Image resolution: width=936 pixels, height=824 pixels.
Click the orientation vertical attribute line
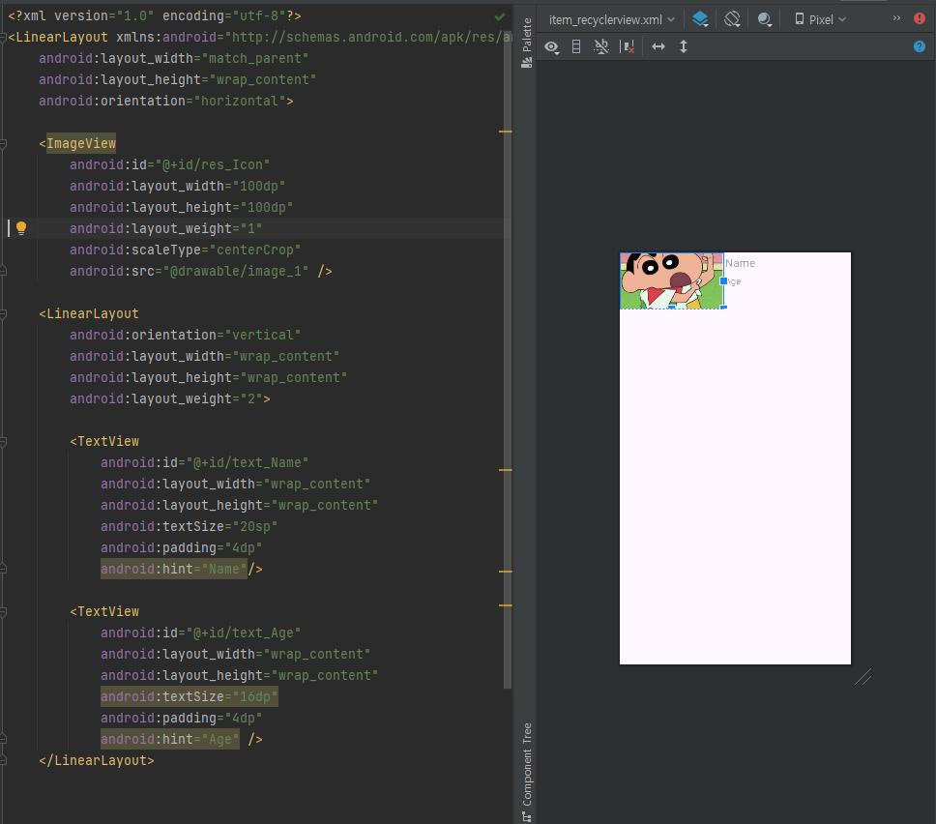point(185,336)
